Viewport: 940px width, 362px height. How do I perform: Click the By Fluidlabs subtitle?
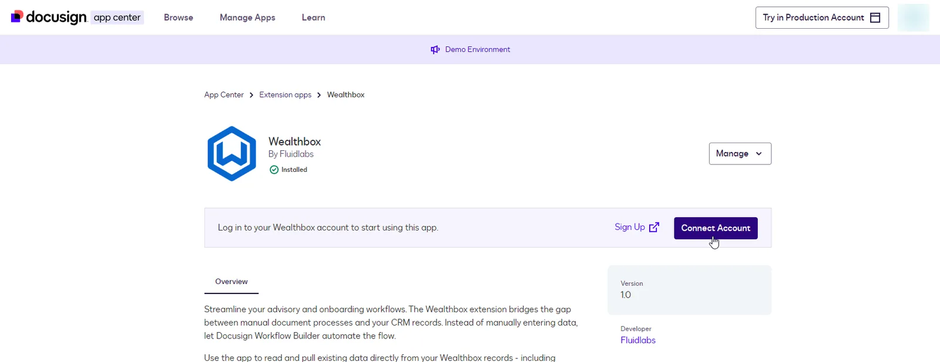pyautogui.click(x=291, y=154)
